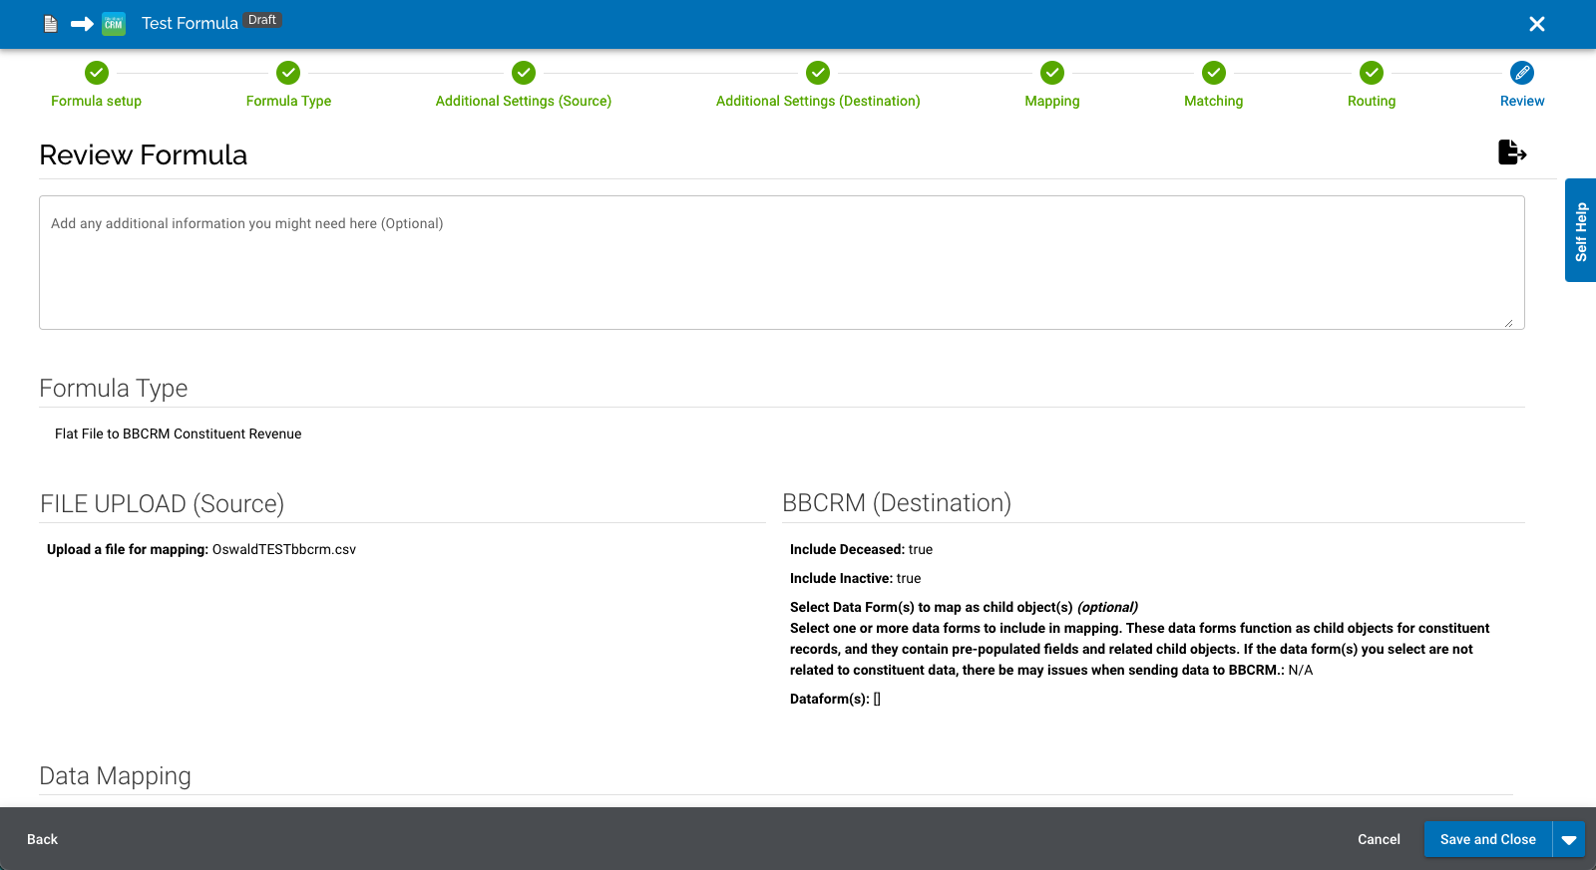Click the flat file source icon
The width and height of the screenshot is (1596, 870).
click(51, 24)
